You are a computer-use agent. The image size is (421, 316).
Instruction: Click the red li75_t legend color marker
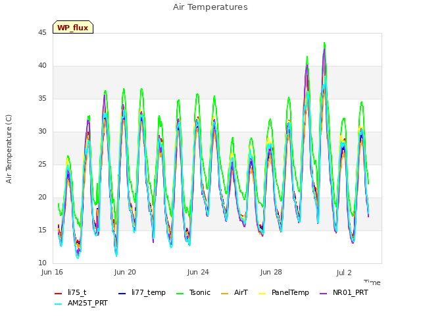click(58, 293)
